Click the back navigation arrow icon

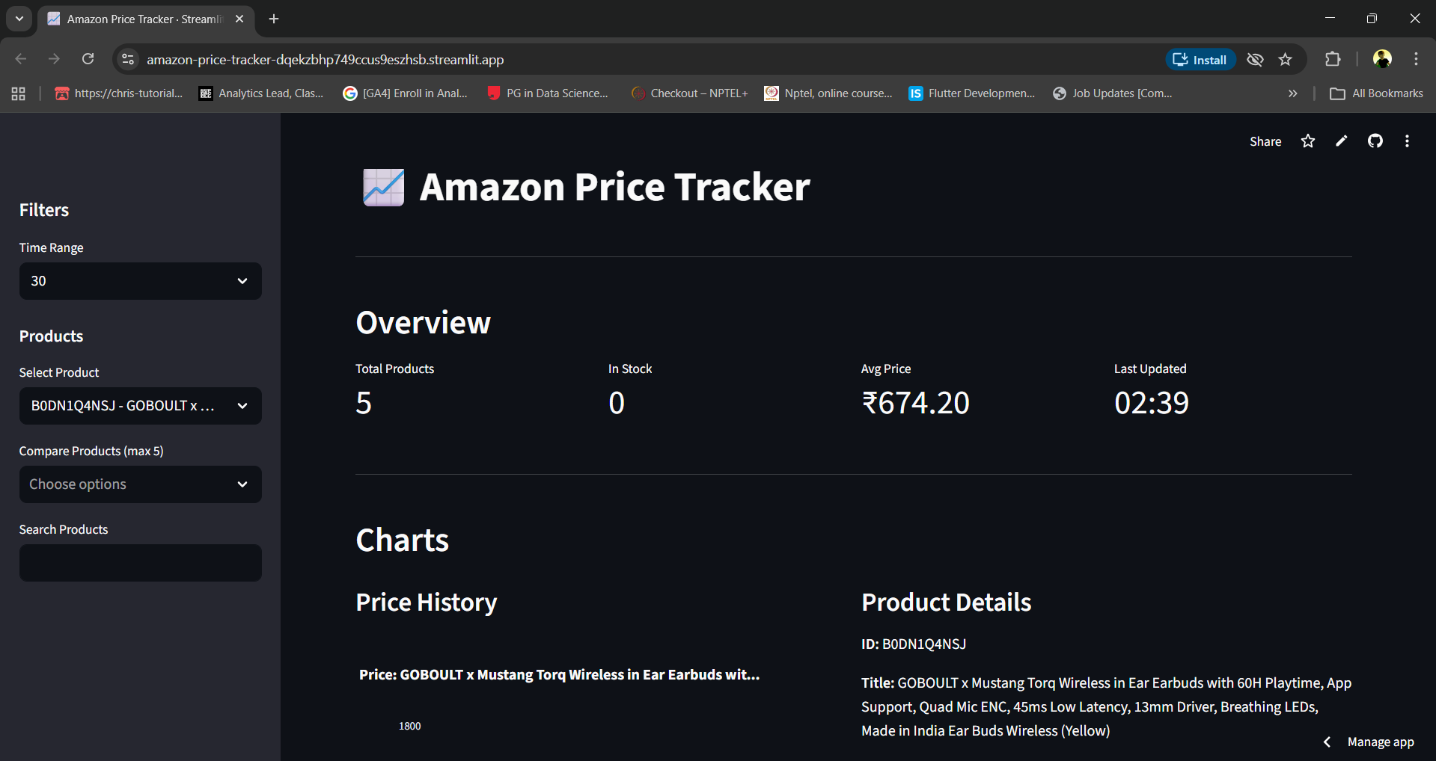(x=20, y=58)
